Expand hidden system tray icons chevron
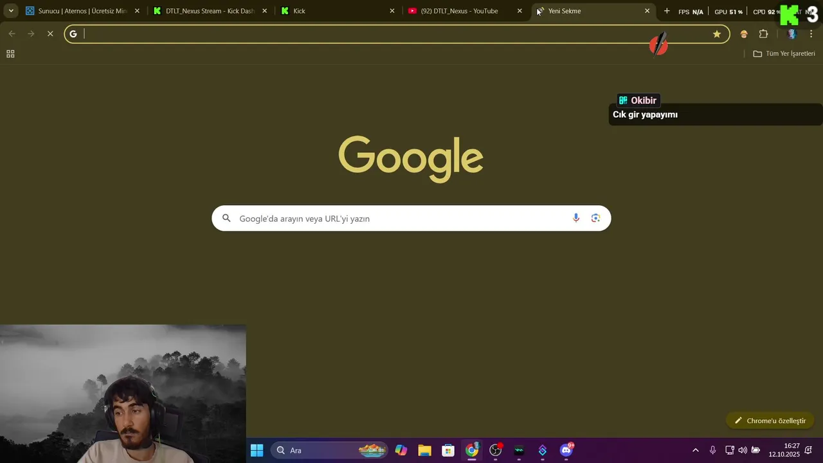This screenshot has height=463, width=823. [695, 450]
